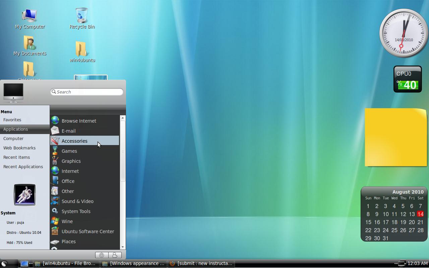Open the Sound & Video category

(x=77, y=201)
